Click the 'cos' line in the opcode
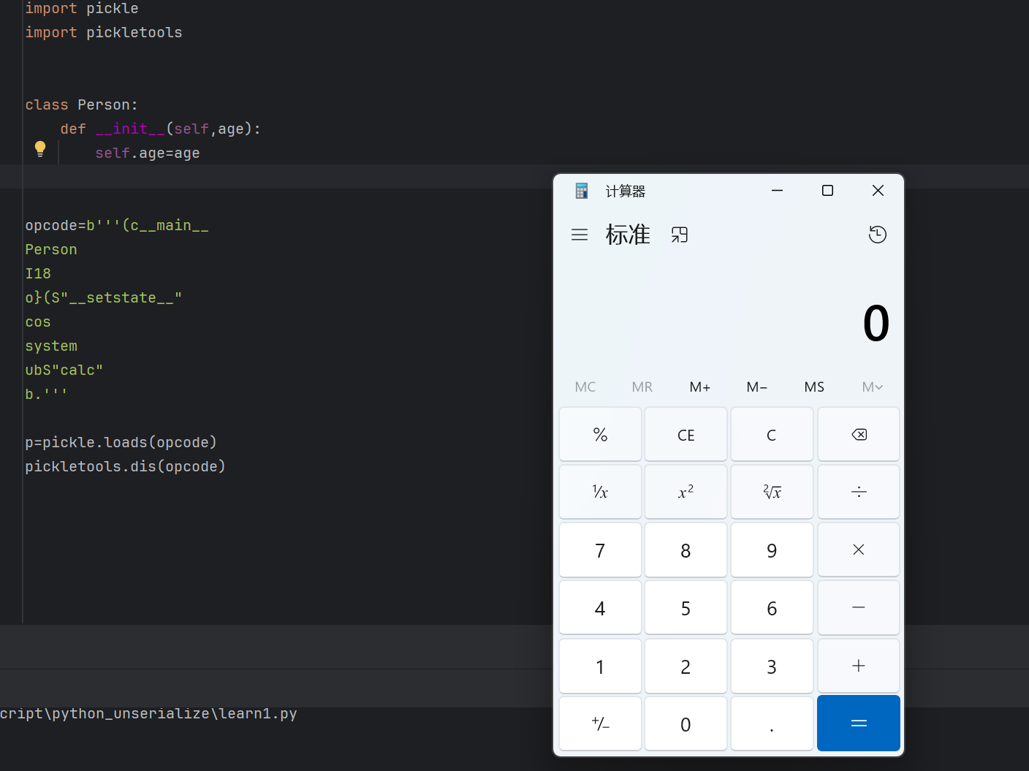 point(38,322)
